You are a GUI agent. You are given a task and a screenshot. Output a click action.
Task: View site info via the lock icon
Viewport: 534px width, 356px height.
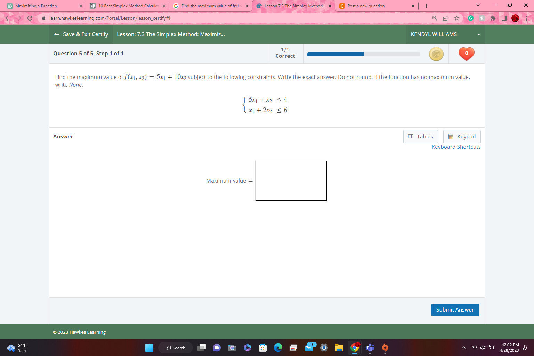(x=43, y=18)
